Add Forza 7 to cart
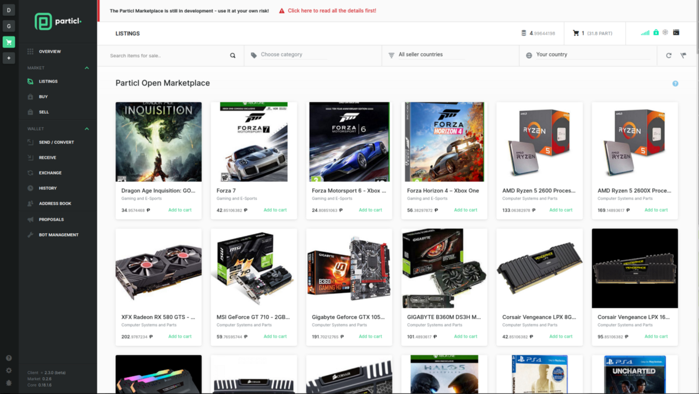This screenshot has height=394, width=699. coord(275,210)
